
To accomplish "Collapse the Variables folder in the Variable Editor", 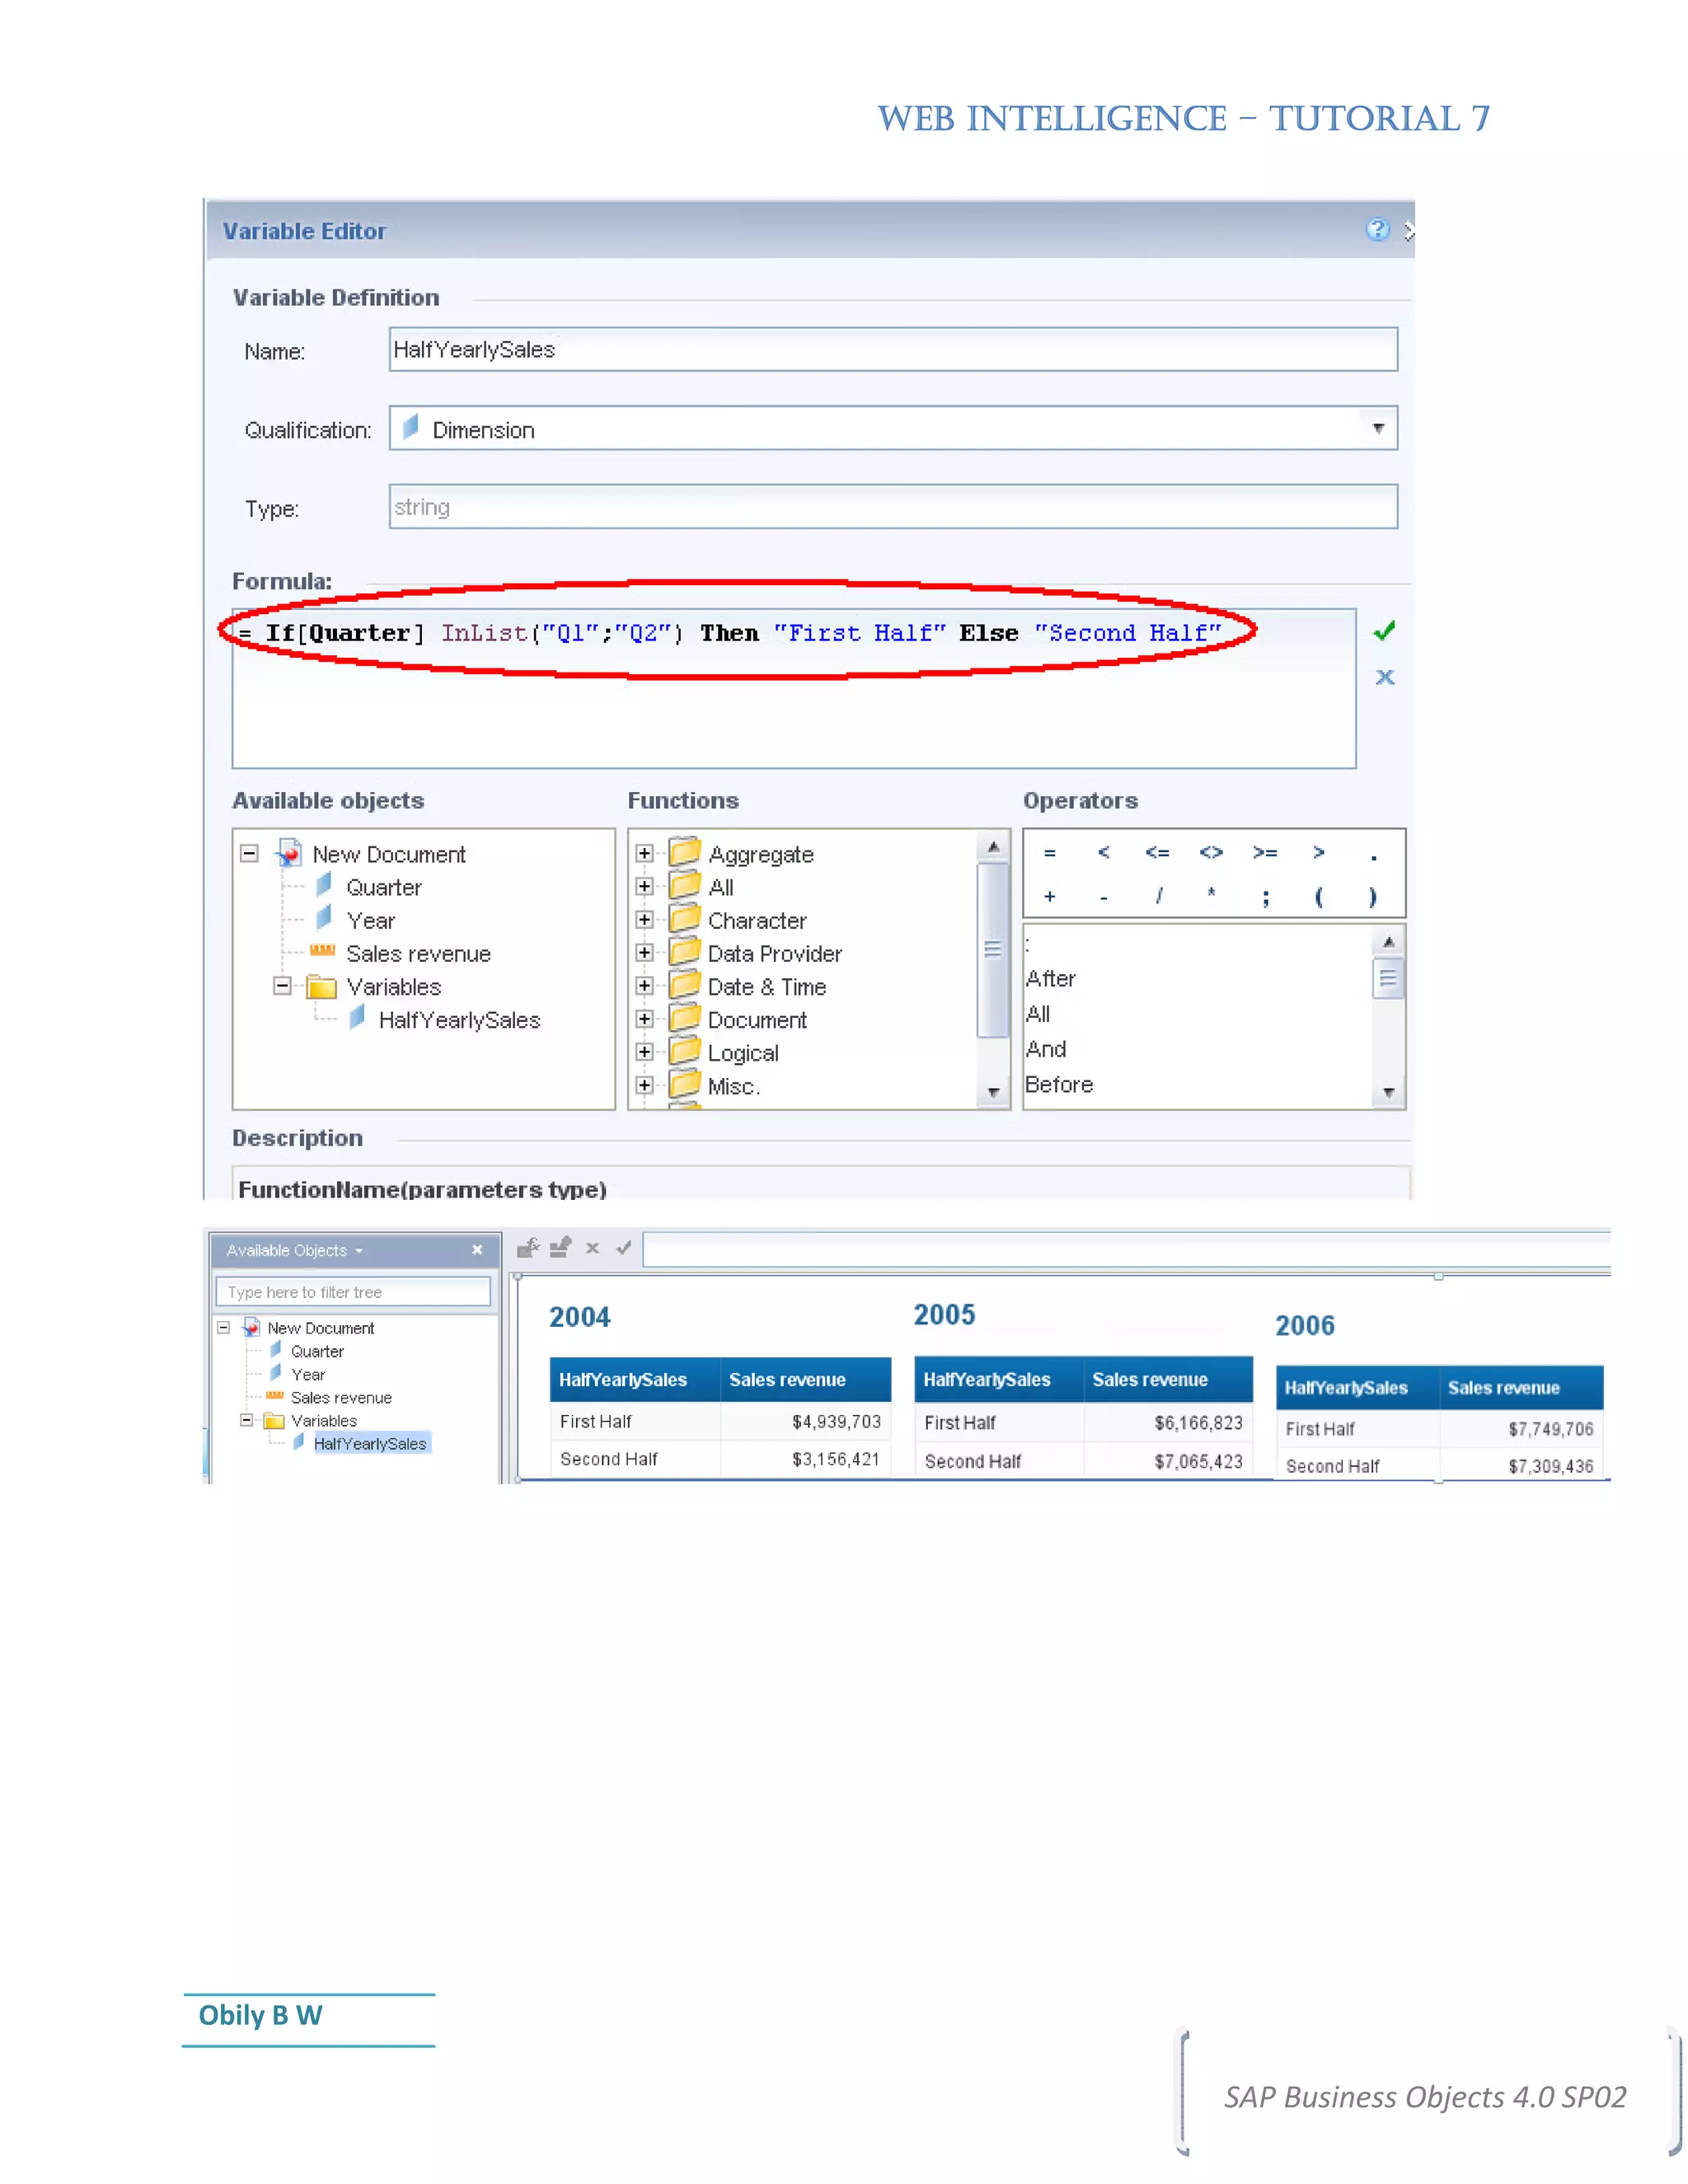I will (282, 986).
